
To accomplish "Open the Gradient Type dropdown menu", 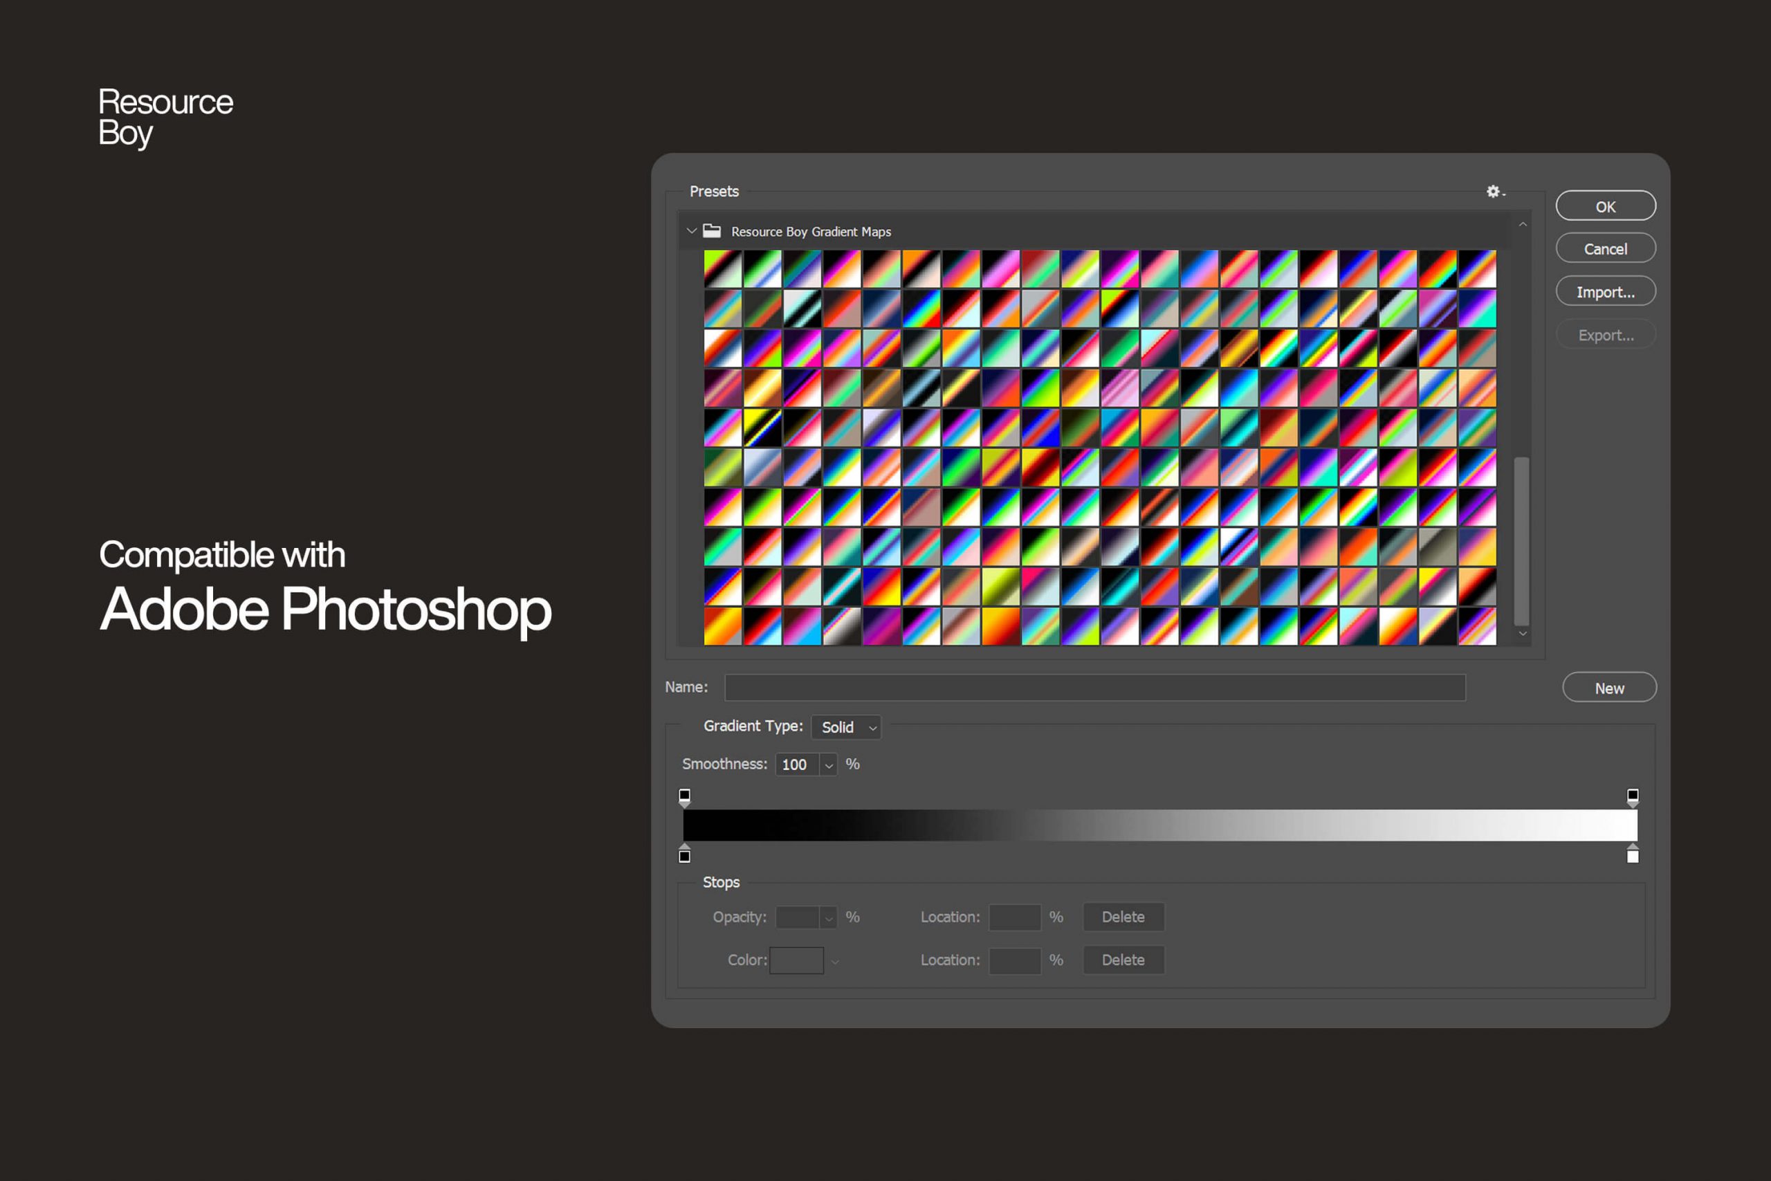I will pyautogui.click(x=845, y=726).
